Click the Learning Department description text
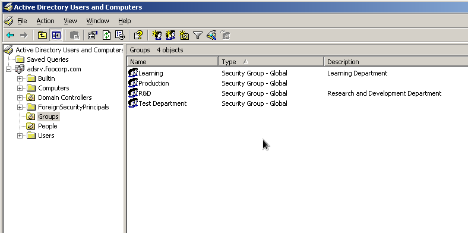The height and width of the screenshot is (233, 468). pos(358,73)
